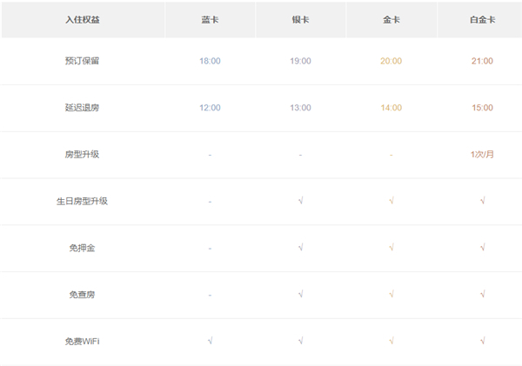Select the 14:00 gold card checkout time
Viewport: 522px width, 366px height.
tap(391, 108)
